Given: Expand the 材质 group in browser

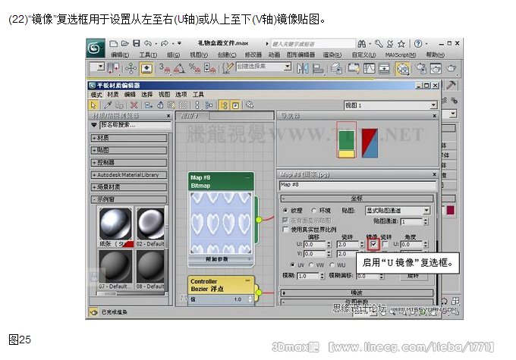Looking at the screenshot, I should point(129,138).
